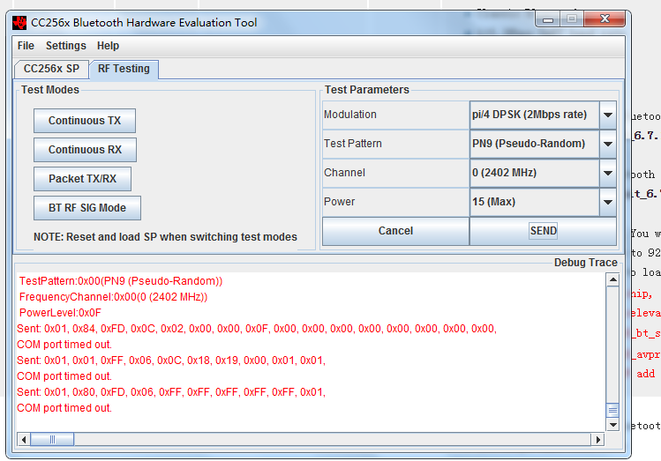Click the Power parameter label
This screenshot has width=661, height=461.
(x=340, y=202)
